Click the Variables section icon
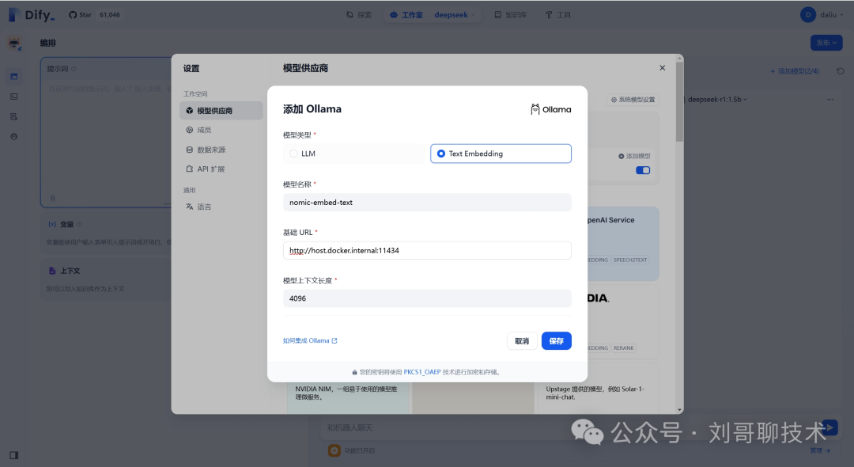 click(x=52, y=225)
